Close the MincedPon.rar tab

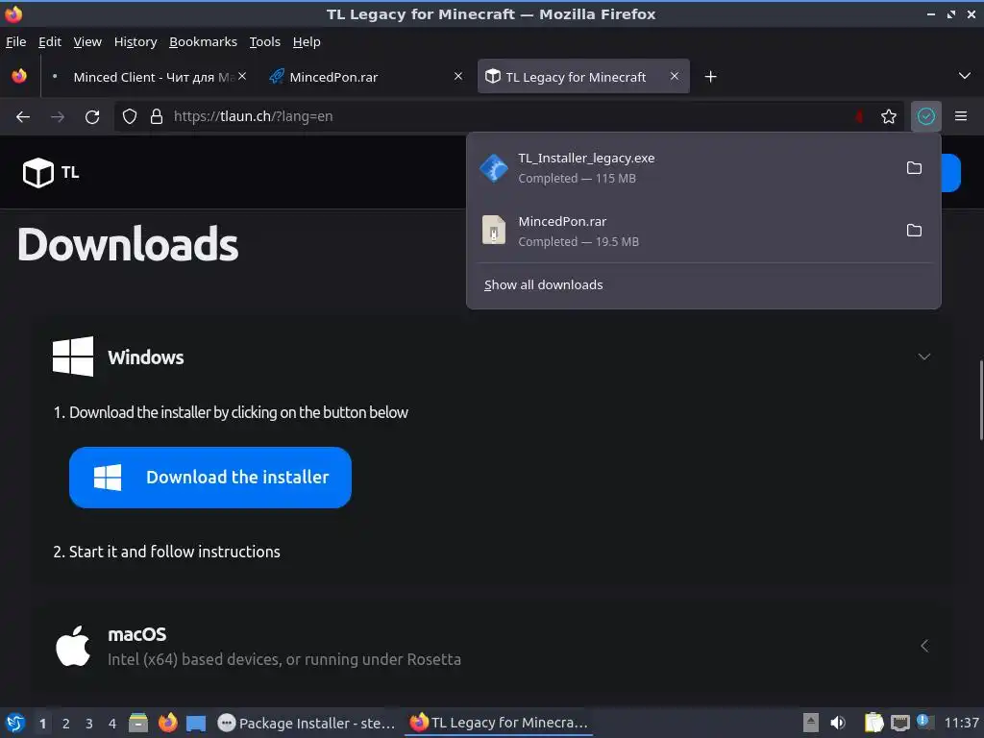pos(458,76)
